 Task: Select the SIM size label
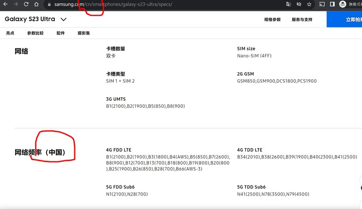(246, 49)
